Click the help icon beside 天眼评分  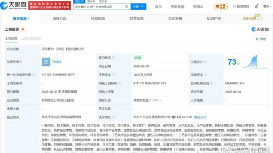click(205, 62)
